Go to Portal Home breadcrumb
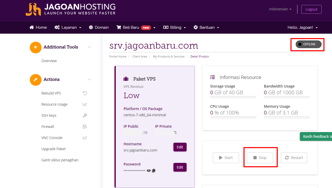The image size is (332, 188). coord(118,56)
